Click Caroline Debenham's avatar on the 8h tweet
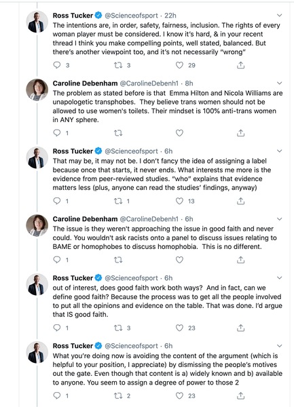 (37, 90)
